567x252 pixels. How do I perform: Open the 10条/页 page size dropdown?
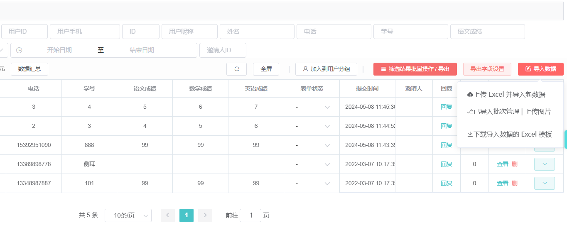coord(128,215)
